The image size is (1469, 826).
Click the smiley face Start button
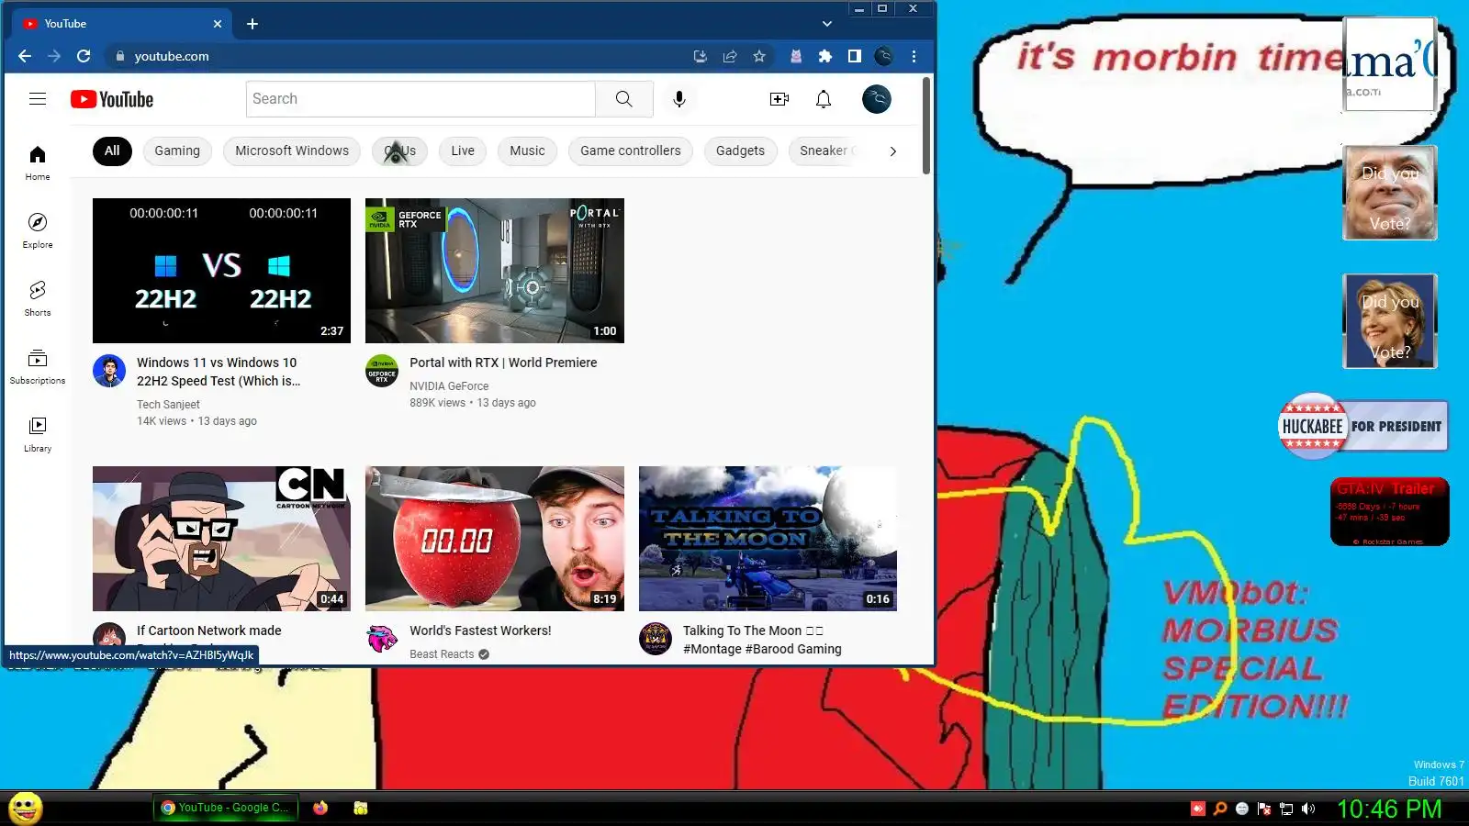point(25,808)
